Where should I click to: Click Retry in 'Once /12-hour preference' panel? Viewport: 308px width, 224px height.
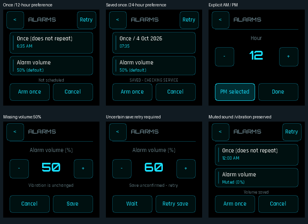(x=87, y=20)
